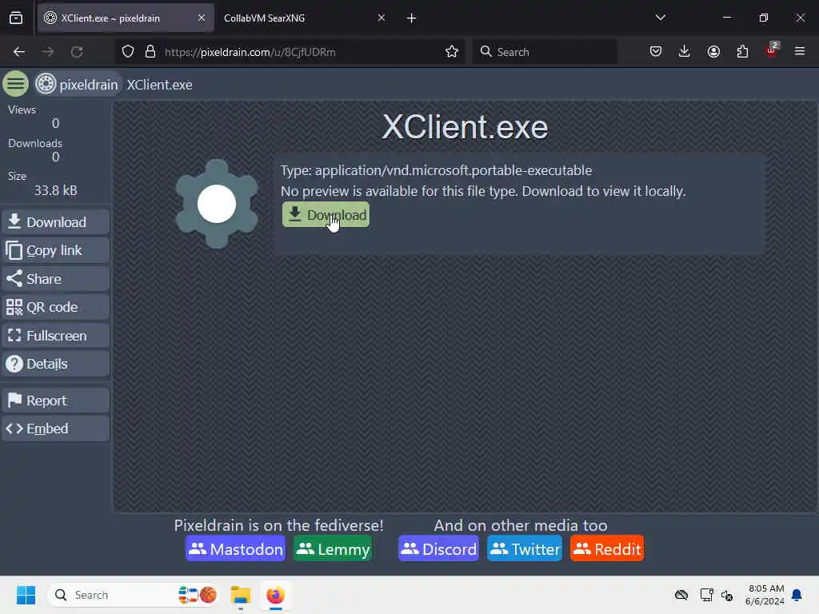Open the Firefox account icon
The image size is (819, 614).
[713, 51]
